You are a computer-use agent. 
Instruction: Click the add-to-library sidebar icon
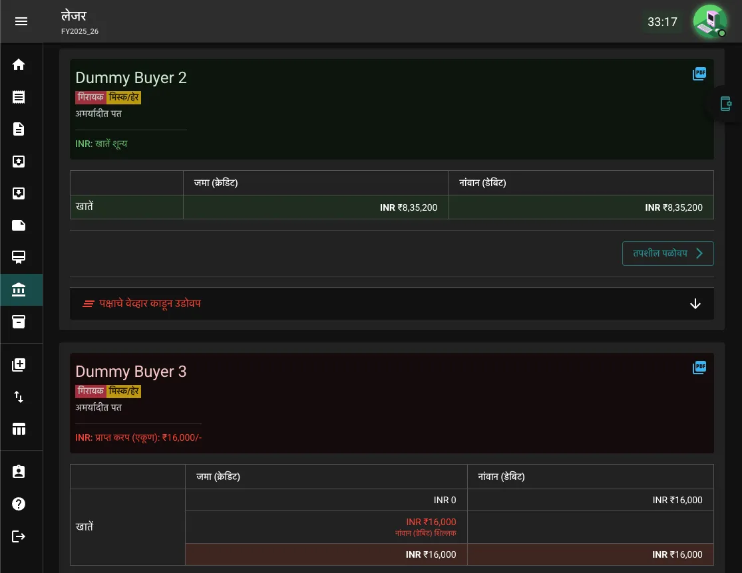click(19, 364)
